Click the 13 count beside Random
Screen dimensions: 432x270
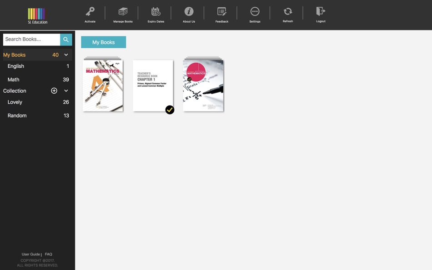[x=66, y=115]
